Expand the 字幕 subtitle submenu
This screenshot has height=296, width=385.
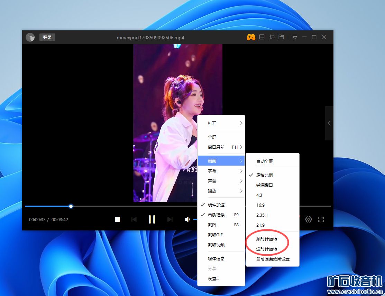click(x=221, y=171)
